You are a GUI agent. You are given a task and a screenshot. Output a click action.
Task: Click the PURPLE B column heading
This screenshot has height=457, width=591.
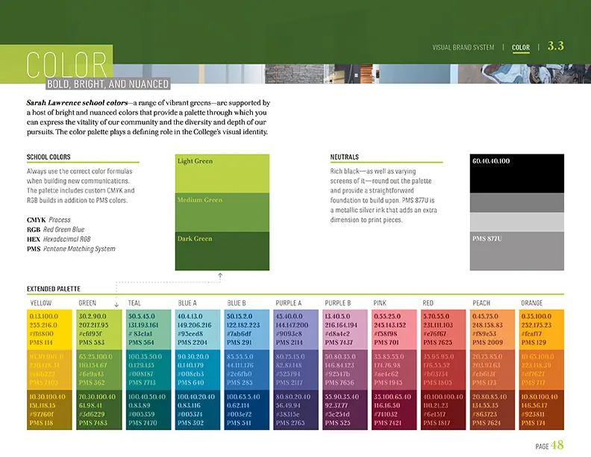coord(338,302)
